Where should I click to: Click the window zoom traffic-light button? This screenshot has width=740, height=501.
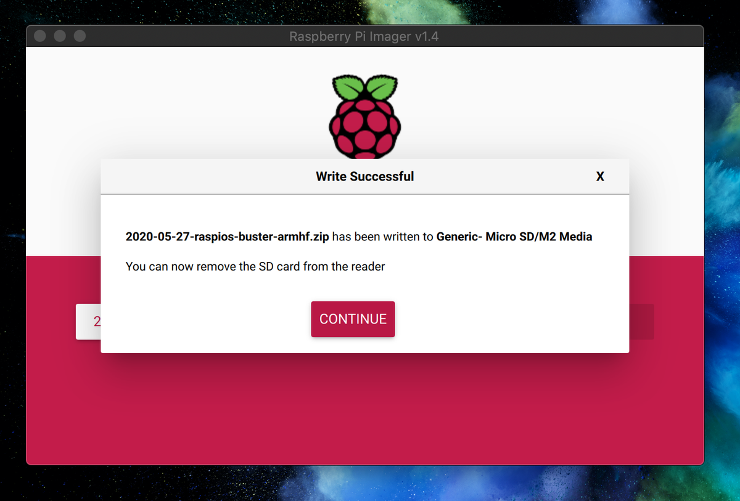[80, 36]
